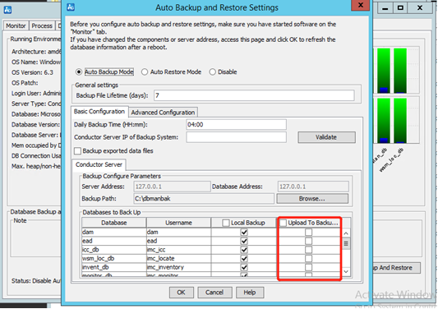The width and height of the screenshot is (438, 309).
Task: Select the invent_db database cell
Action: (x=114, y=267)
